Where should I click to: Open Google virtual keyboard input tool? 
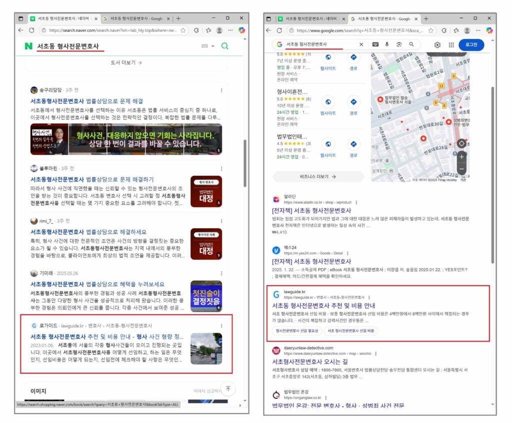[375, 44]
